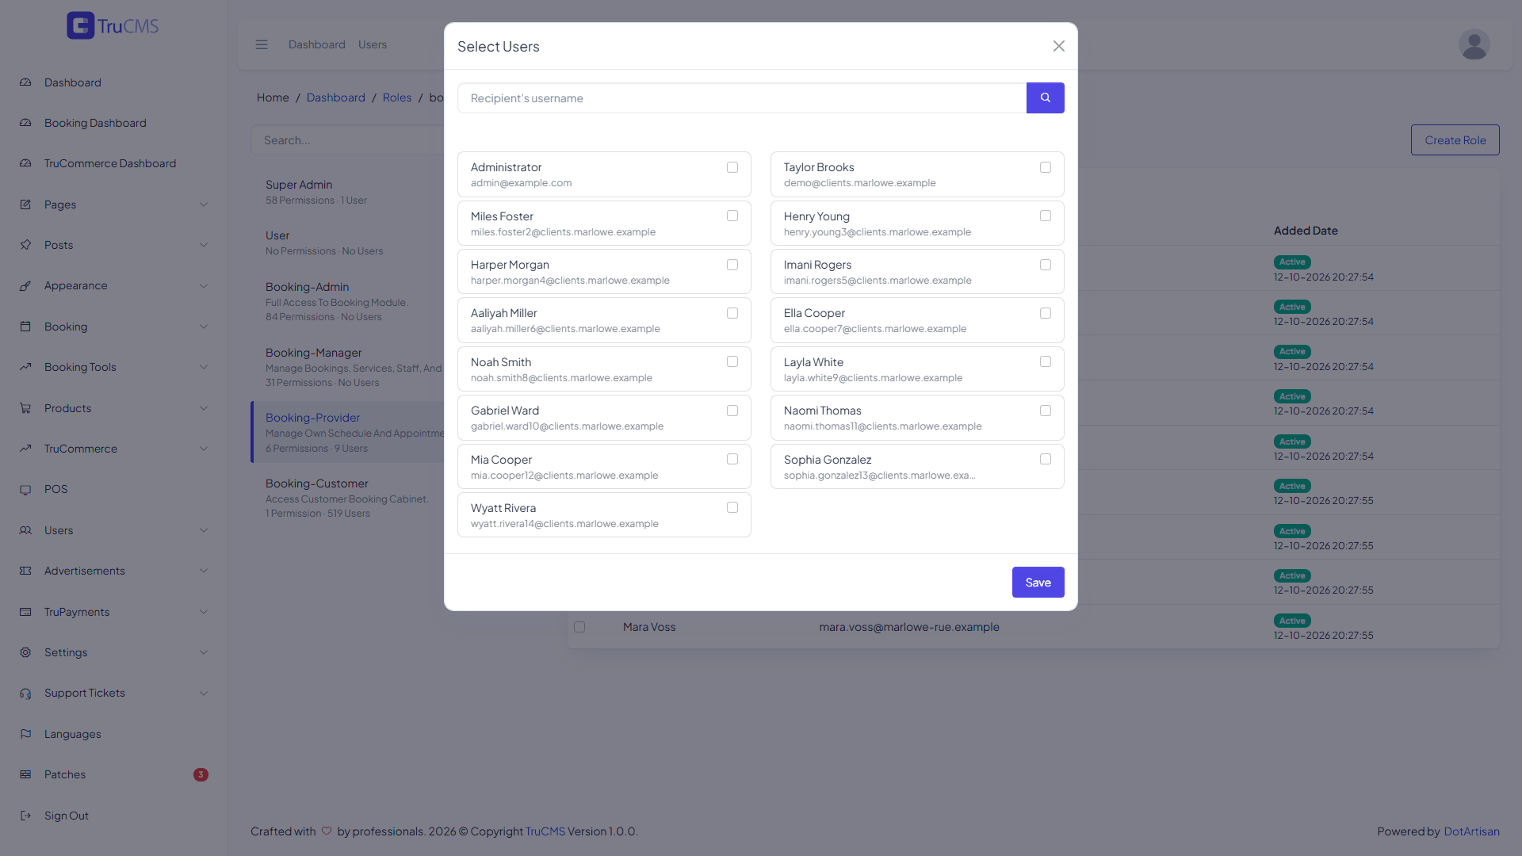Click the Users people icon in sidebar
1522x856 pixels.
click(x=25, y=530)
